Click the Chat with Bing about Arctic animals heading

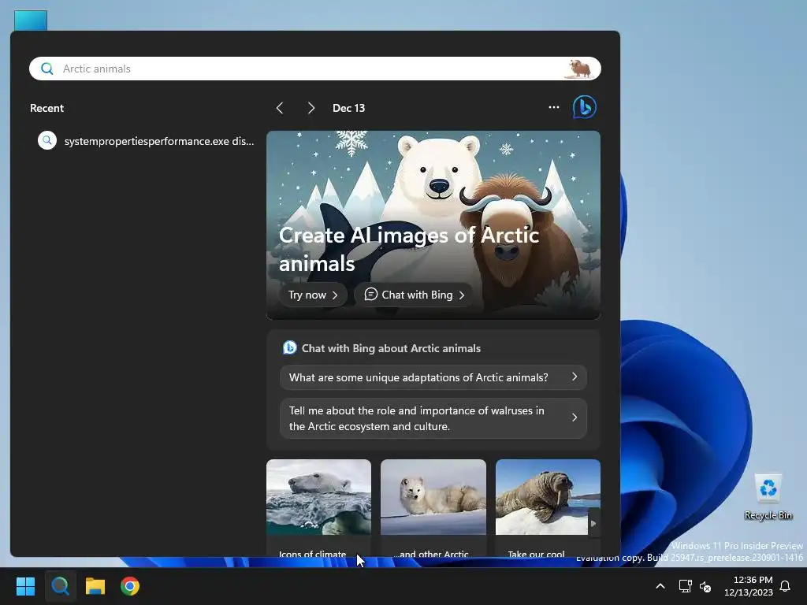(391, 348)
